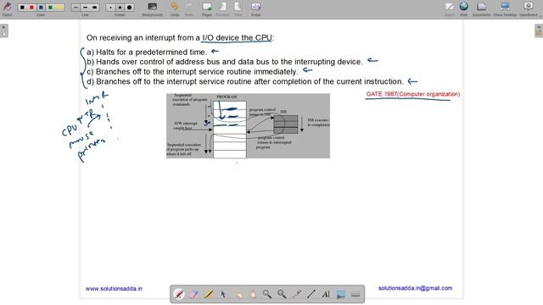Choose the thick line width

[x=94, y=8]
